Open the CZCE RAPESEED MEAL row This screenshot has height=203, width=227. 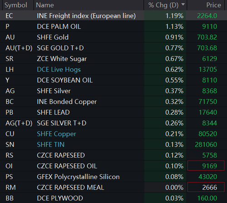pos(70,188)
